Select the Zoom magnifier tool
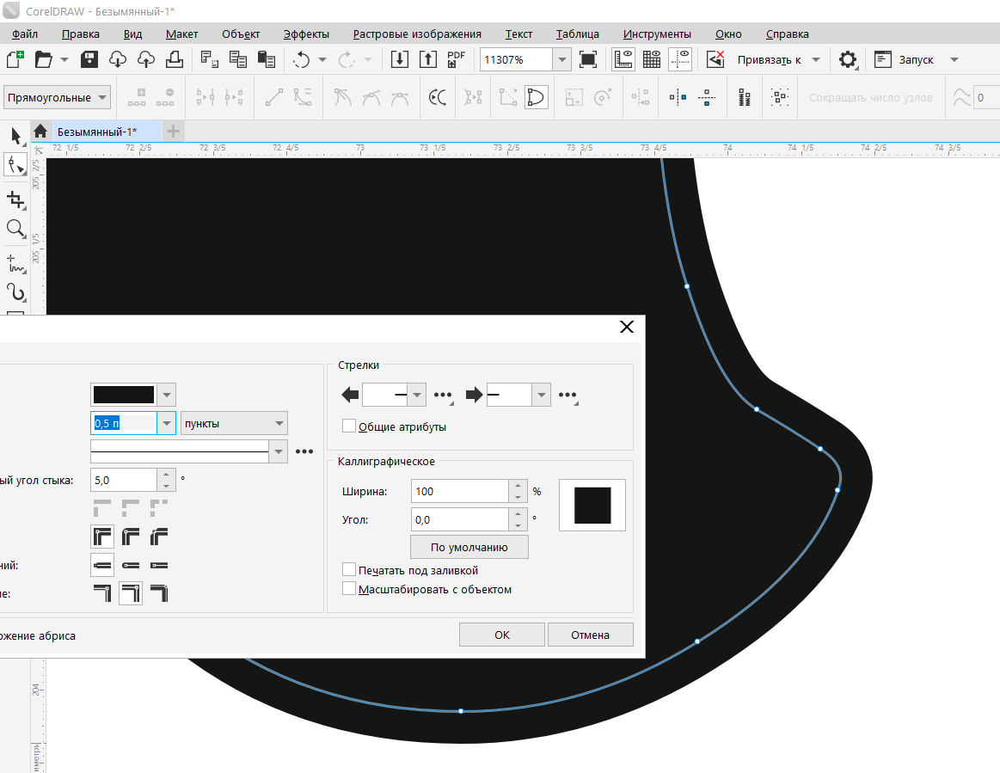This screenshot has width=1000, height=773. click(15, 229)
